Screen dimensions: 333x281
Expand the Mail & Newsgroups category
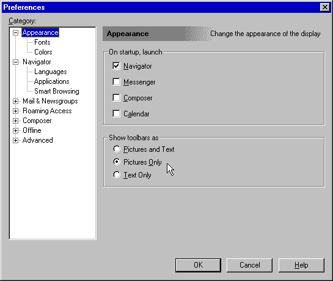(15, 101)
